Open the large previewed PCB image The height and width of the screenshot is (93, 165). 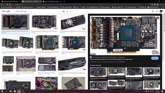pos(125,35)
